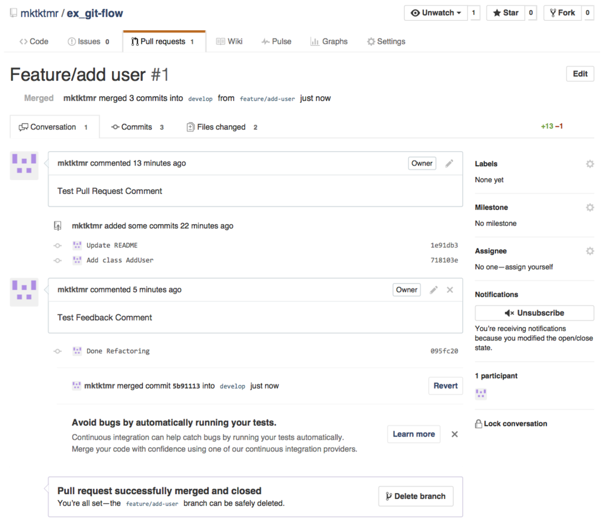
Task: Click the Learn more button
Action: tap(413, 434)
